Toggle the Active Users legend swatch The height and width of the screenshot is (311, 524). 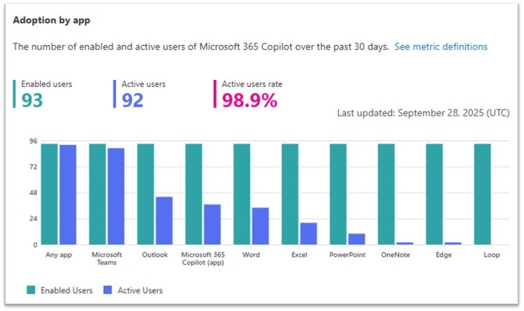point(109,289)
